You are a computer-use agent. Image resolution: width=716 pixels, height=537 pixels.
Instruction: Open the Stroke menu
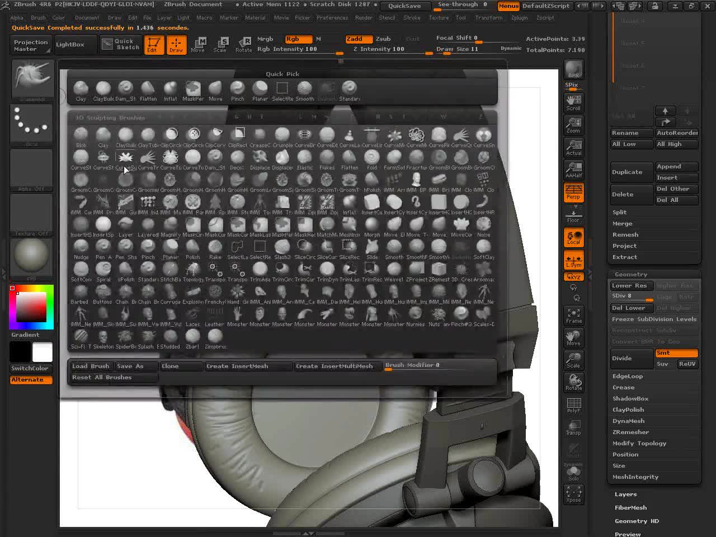412,18
